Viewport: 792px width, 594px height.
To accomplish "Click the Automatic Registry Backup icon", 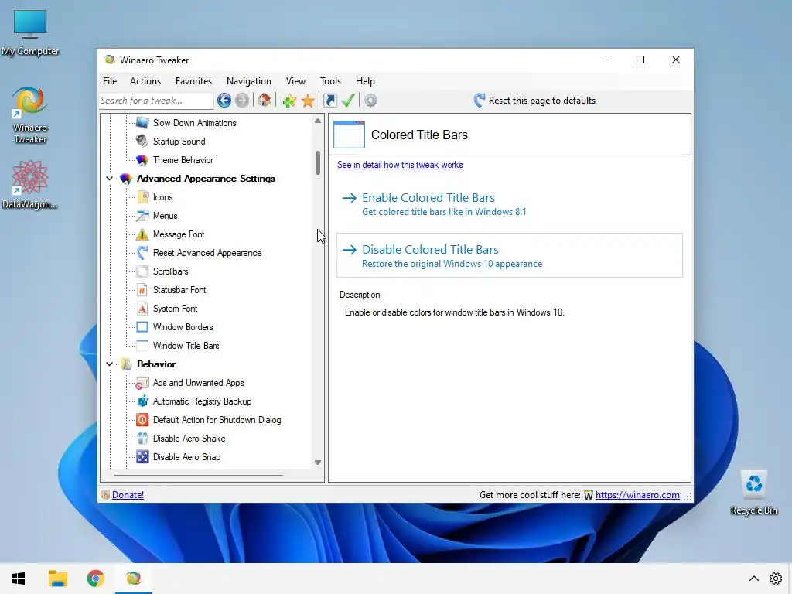I will pyautogui.click(x=142, y=401).
